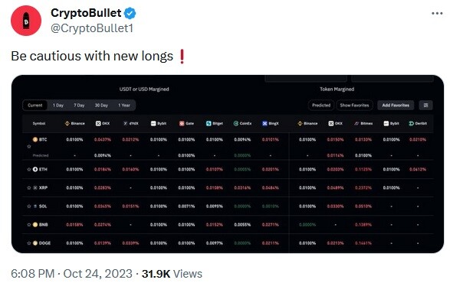The image size is (450, 283).
Task: Open the @CryptoBullet1 handle link
Action: point(92,28)
